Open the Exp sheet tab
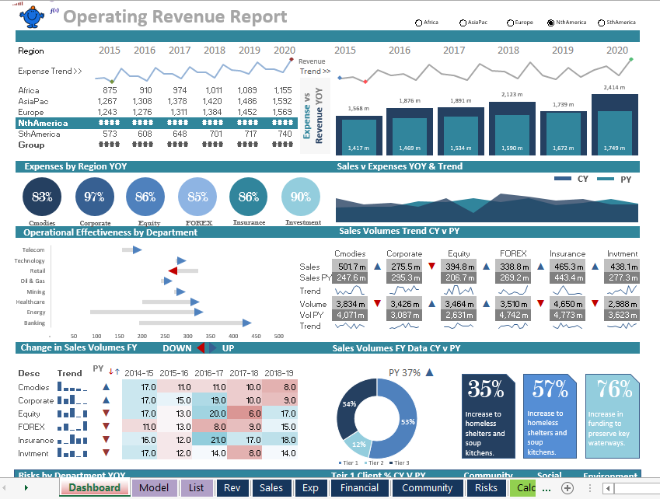Viewport: 660px width, 499px height. 310,487
